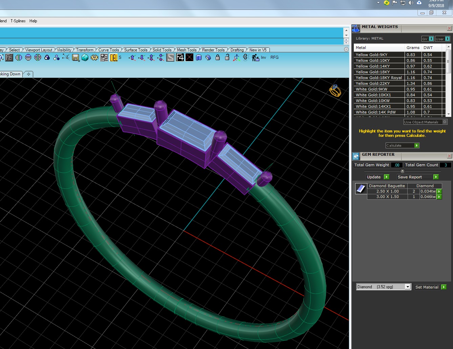Click the first purple up-arrow move icon
The width and height of the screenshot is (453, 349).
click(x=132, y=57)
